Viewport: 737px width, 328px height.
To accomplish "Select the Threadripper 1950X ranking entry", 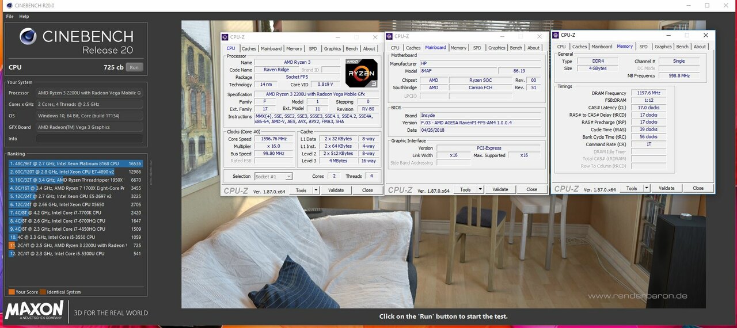I will (75, 180).
